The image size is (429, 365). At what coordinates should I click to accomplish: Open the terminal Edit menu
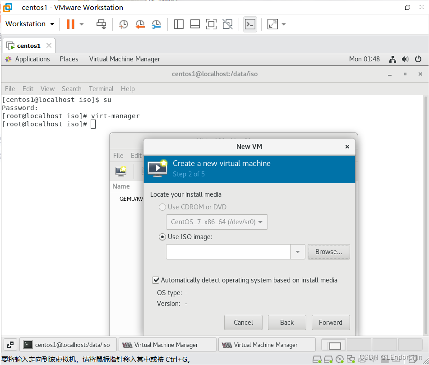coord(28,89)
